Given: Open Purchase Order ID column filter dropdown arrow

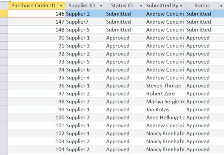Looking at the screenshot, I should (61, 6).
